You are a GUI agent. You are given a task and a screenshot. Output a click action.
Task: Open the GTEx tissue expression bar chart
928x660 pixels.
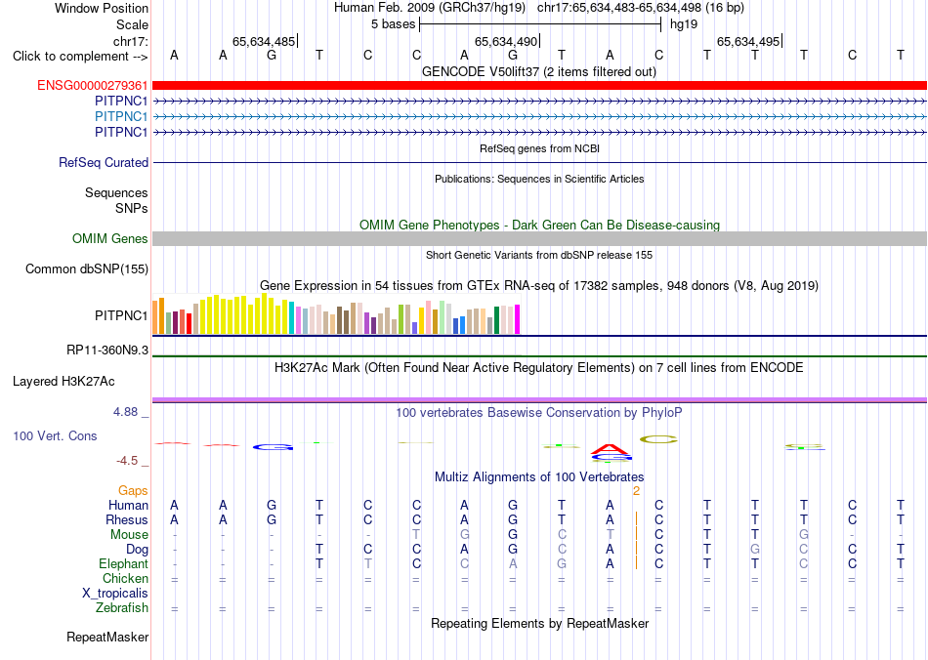coord(336,314)
